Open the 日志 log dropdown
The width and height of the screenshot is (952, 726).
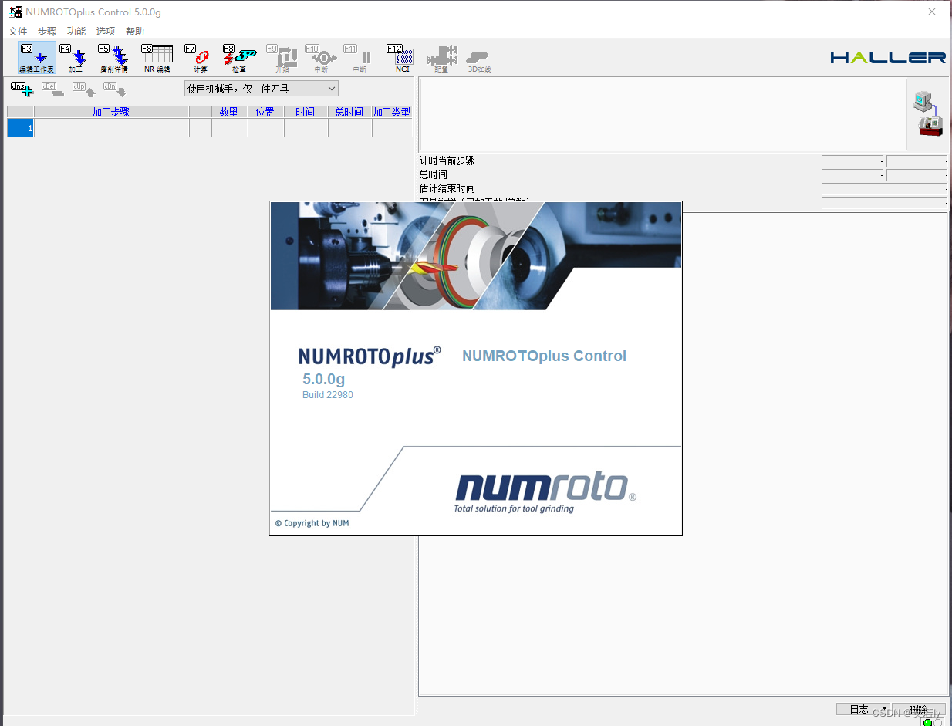pos(863,709)
